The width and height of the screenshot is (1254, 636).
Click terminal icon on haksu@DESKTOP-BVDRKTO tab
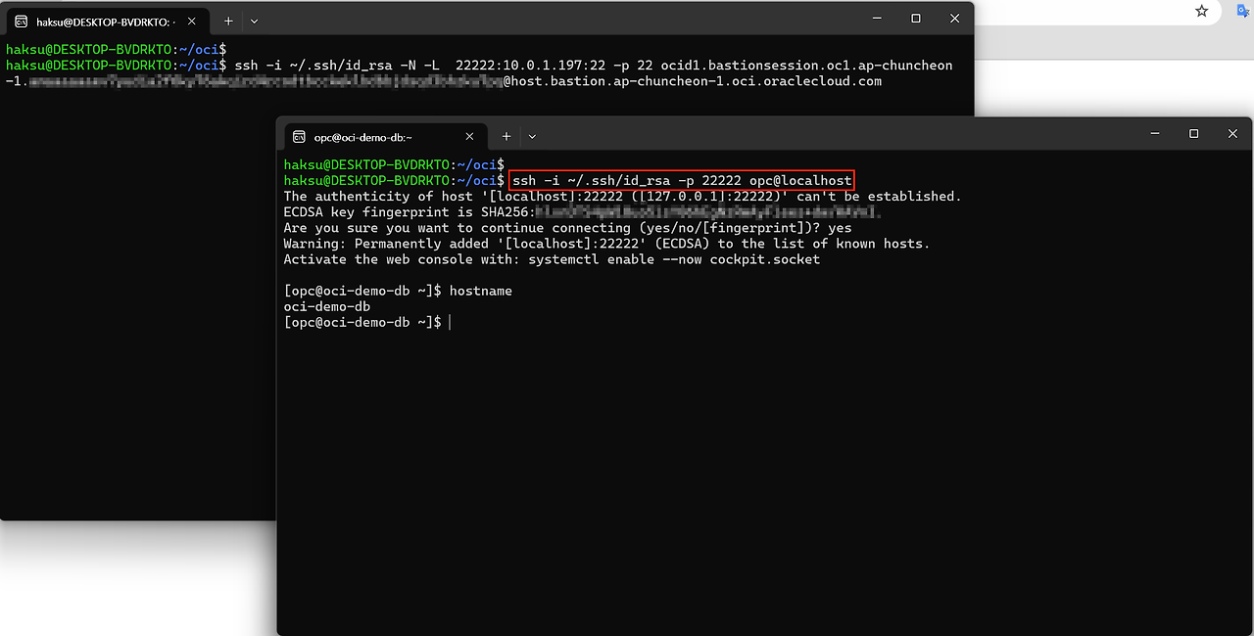point(21,21)
